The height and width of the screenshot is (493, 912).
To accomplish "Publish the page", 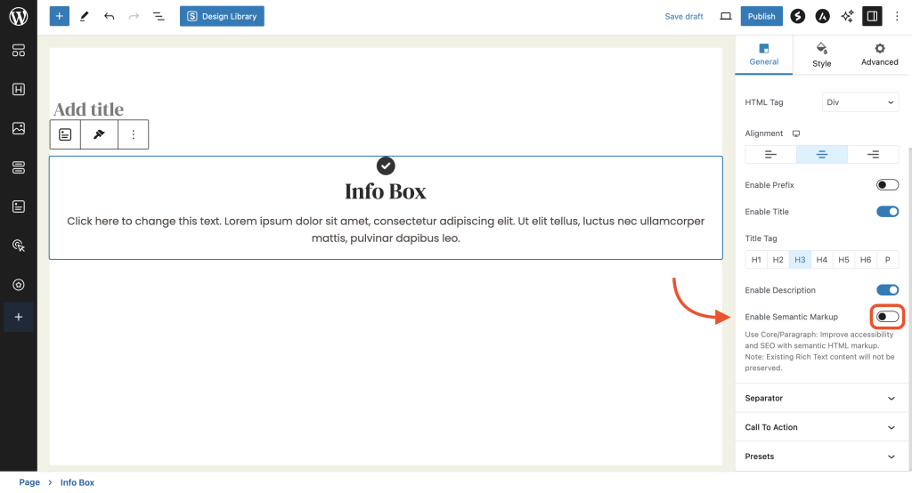I will [x=761, y=16].
